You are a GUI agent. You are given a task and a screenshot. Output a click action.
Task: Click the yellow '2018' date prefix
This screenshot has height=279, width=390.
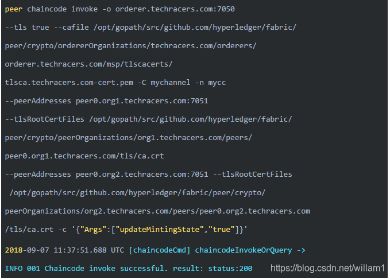(14, 250)
